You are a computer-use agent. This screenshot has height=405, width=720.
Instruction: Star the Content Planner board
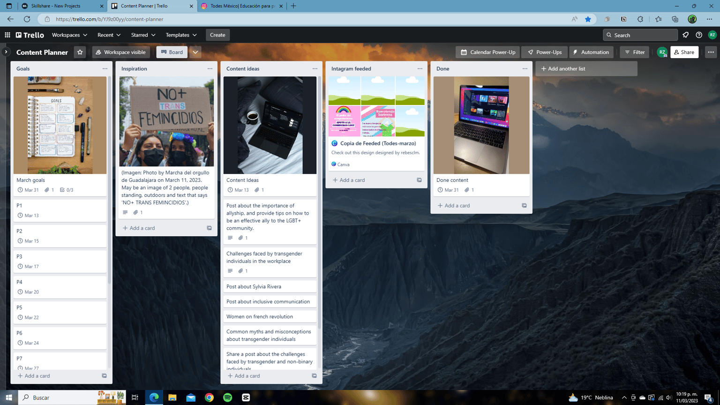(80, 52)
